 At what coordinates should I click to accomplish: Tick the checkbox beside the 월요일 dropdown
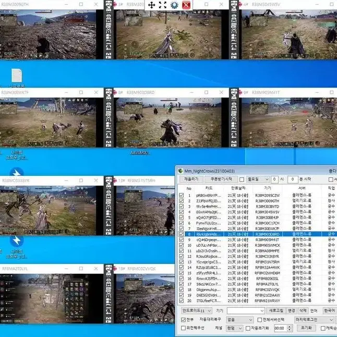click(x=242, y=179)
